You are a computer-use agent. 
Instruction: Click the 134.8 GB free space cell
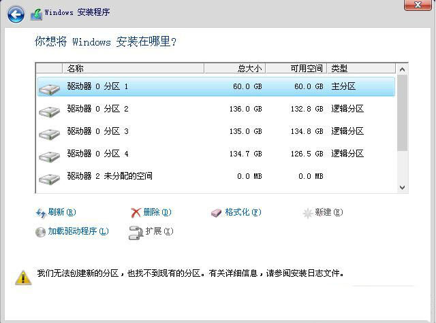(307, 131)
